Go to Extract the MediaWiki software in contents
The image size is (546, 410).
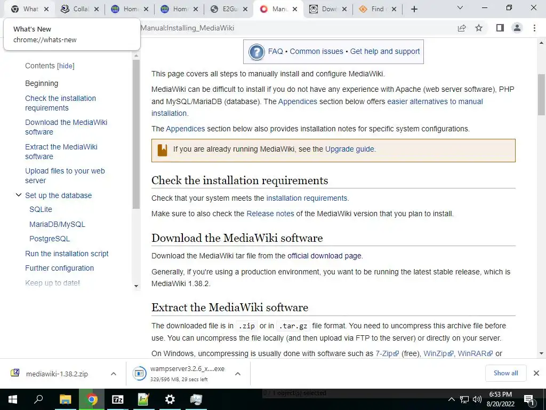point(61,152)
